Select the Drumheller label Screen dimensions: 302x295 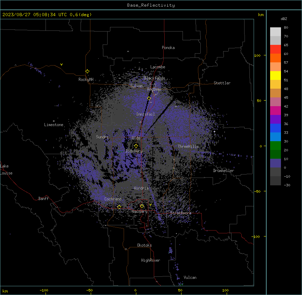click(x=224, y=171)
